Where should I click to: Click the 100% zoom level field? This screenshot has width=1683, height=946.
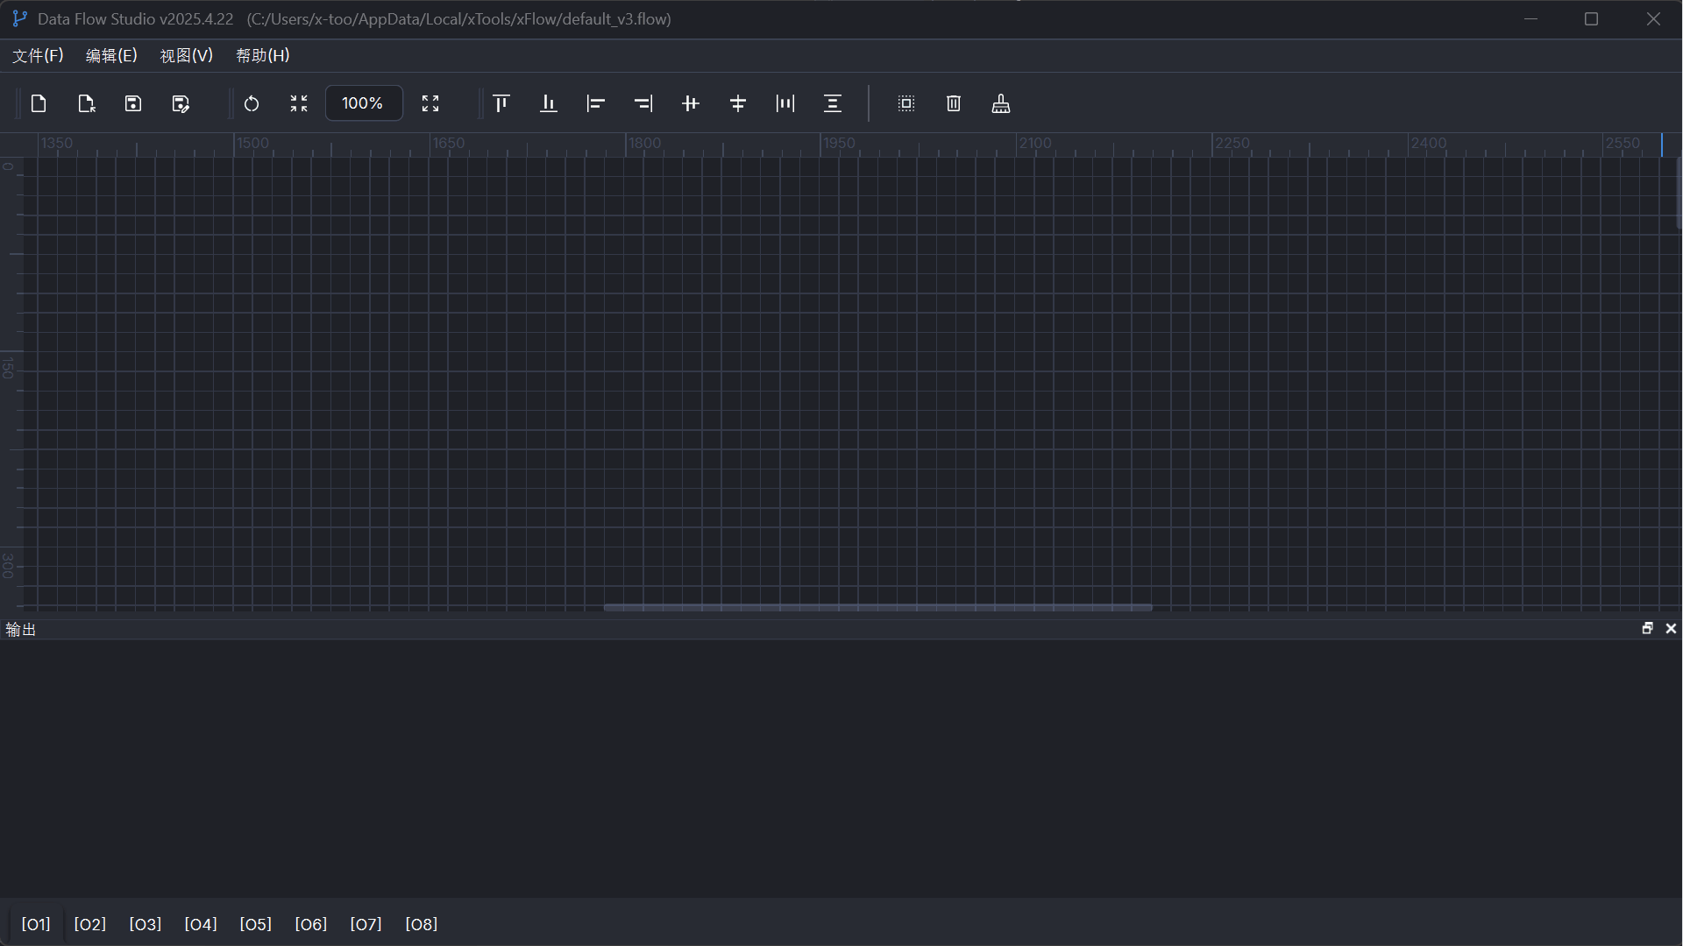tap(363, 103)
